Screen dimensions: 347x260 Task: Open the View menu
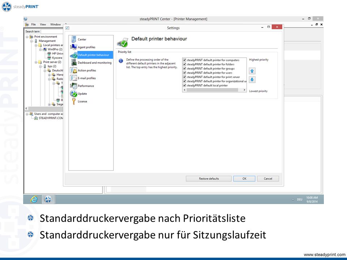point(43,25)
